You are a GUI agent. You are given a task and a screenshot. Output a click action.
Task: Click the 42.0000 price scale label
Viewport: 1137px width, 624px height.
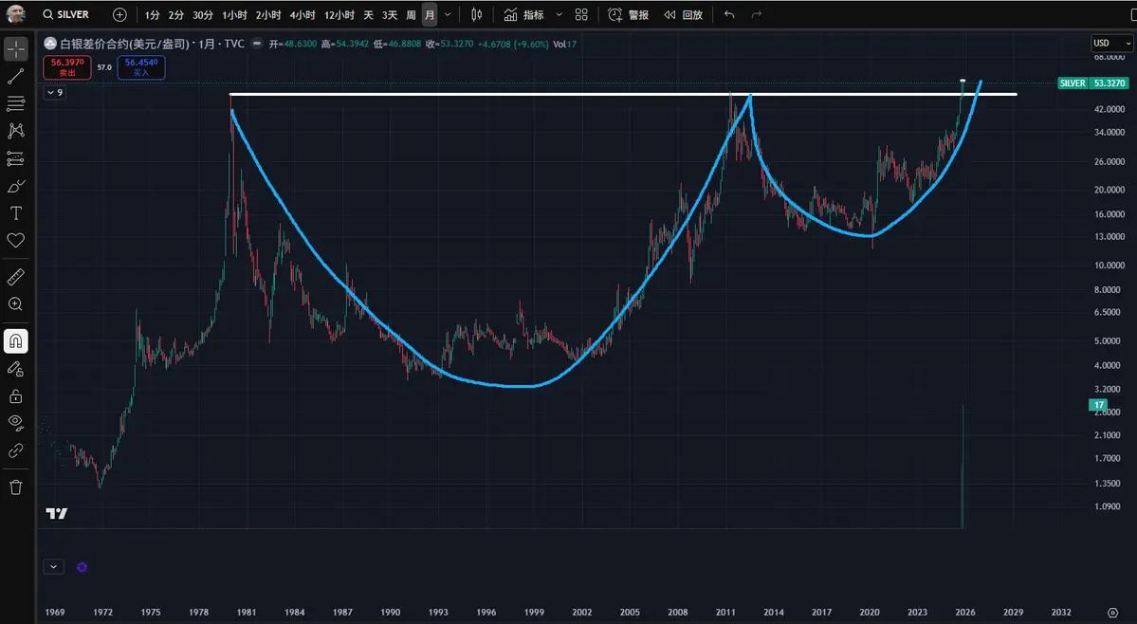pos(1109,109)
